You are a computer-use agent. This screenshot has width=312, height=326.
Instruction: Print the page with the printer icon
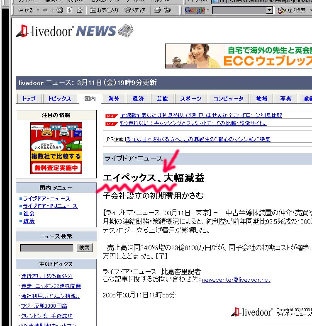157,10
